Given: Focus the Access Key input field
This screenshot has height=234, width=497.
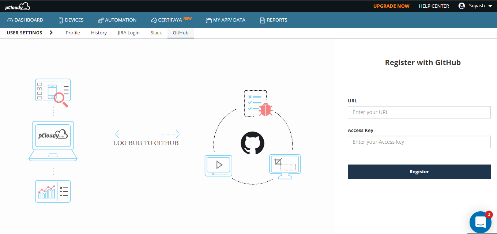Looking at the screenshot, I should pyautogui.click(x=419, y=142).
